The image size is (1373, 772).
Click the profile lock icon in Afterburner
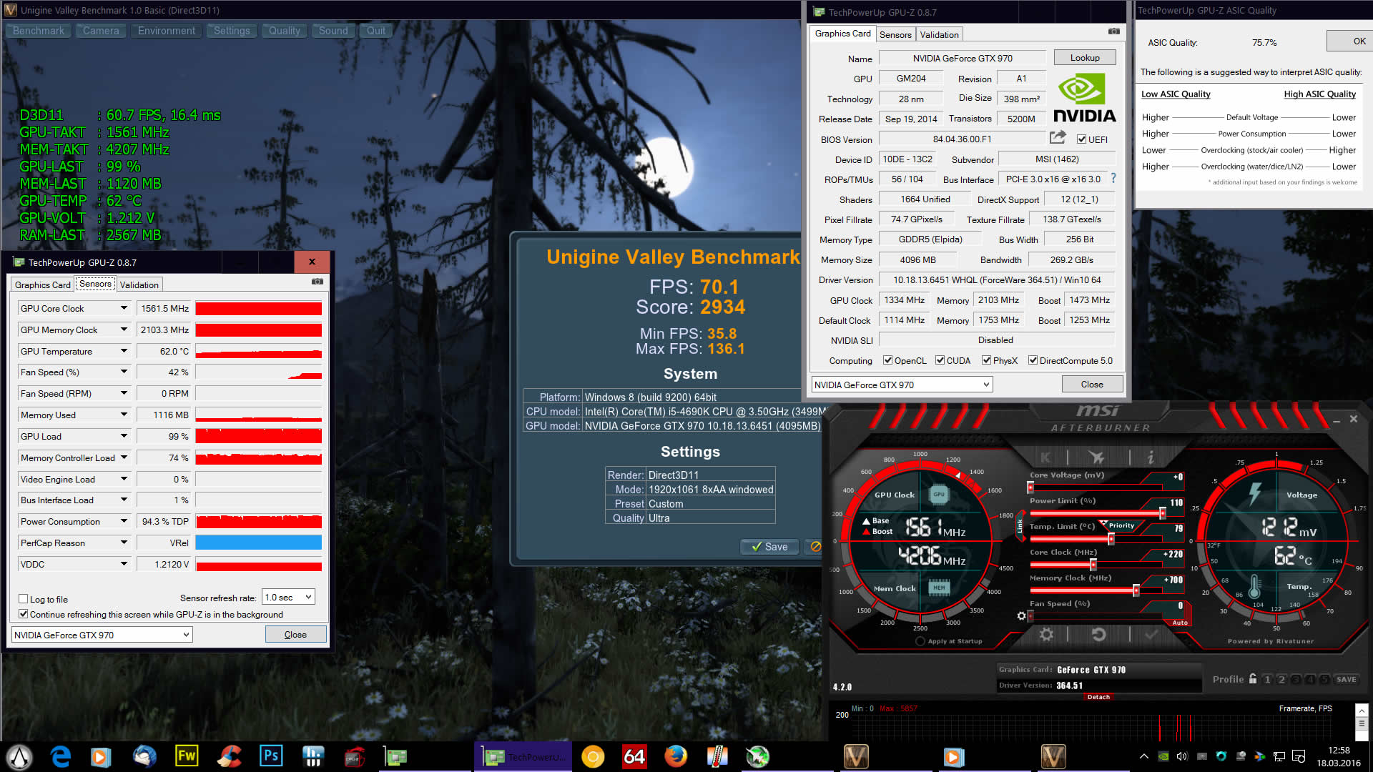pos(1253,679)
